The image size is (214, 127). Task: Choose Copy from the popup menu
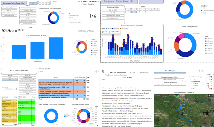[106, 32]
